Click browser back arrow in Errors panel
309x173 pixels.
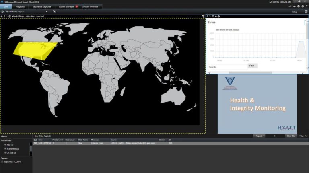click(x=207, y=16)
